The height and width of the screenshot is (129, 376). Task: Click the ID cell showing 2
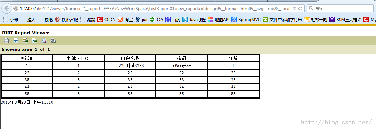[x=79, y=73]
